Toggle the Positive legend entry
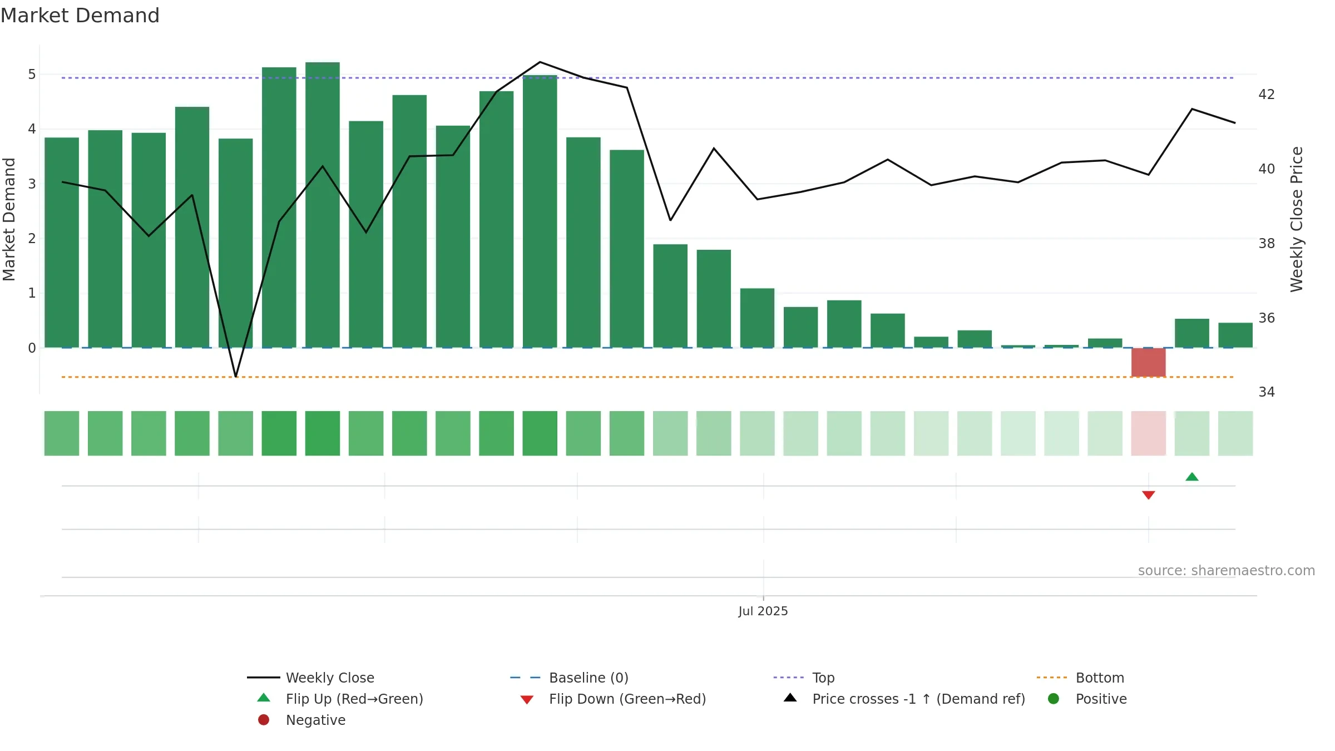 (1087, 699)
